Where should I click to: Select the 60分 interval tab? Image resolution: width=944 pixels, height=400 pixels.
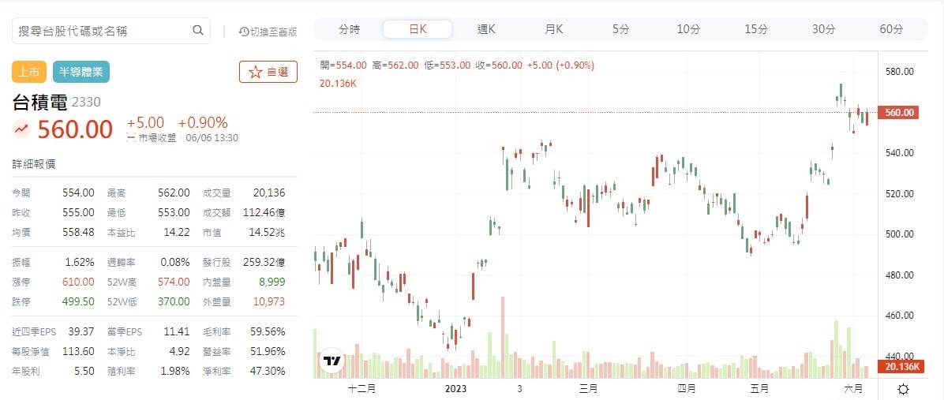tap(891, 29)
